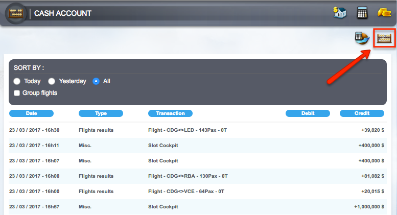This screenshot has width=397, height=215.
Task: Select the All radio button
Action: point(96,81)
